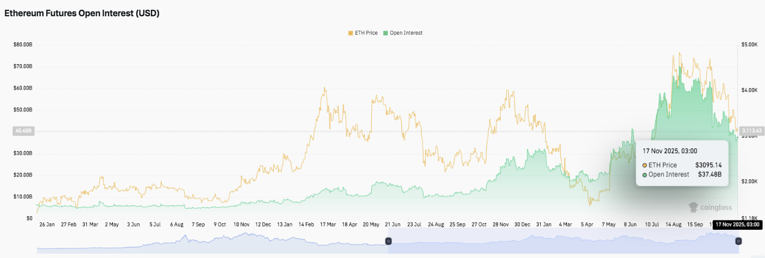Click the 17 Nov 2025, 03:00 axis label
This screenshot has height=258, width=765.
tap(737, 224)
